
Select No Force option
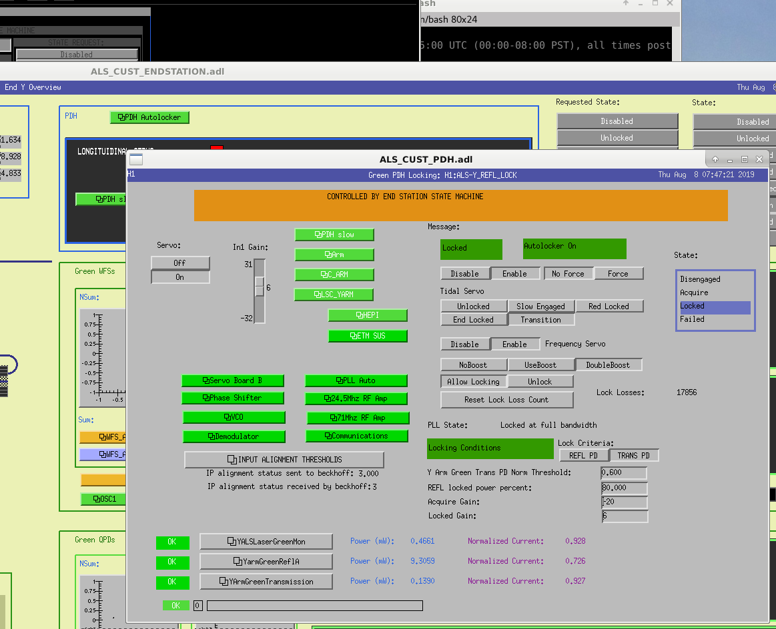pos(568,274)
